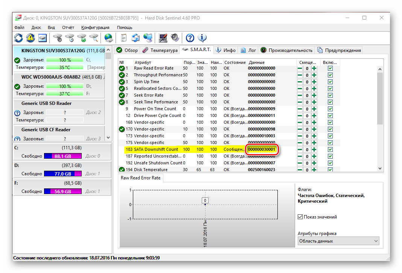Click the C: free space bar 88,1 GB
Image resolution: width=402 pixels, height=273 pixels.
(x=63, y=156)
